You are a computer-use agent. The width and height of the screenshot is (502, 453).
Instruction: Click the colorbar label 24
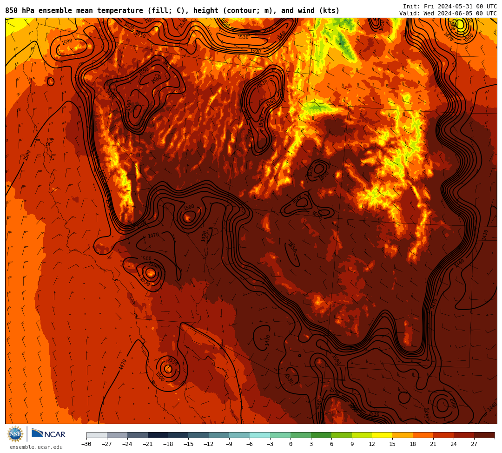[x=454, y=444]
